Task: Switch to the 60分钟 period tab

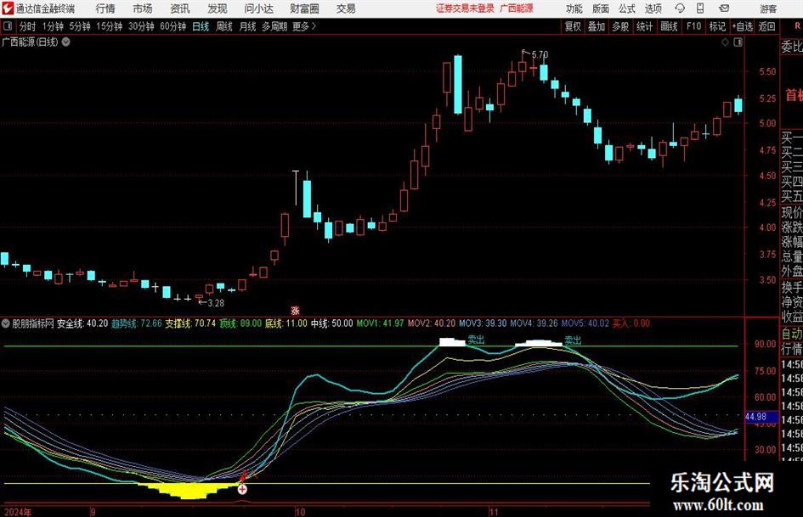Action: (x=172, y=26)
